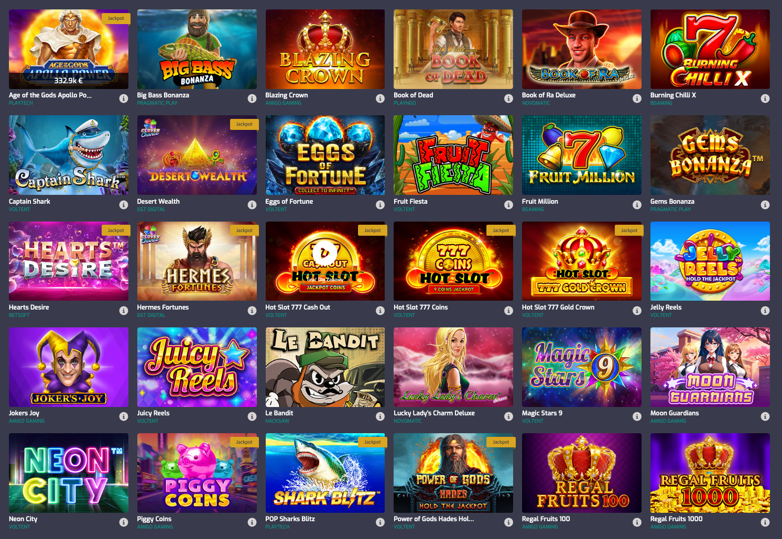782x539 pixels.
Task: Click the info icon beside Captain Shark
Action: click(x=124, y=205)
